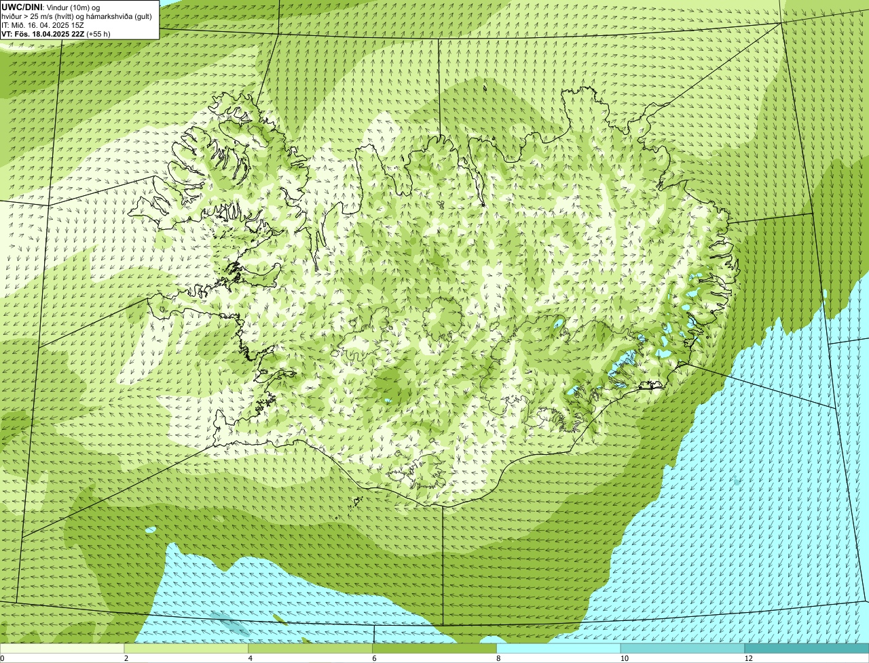Viewport: 869px width, 663px height.
Task: Click the "VT: Fös. 18.04.2025 22Z (+55 h)" line
Action: pyautogui.click(x=56, y=34)
